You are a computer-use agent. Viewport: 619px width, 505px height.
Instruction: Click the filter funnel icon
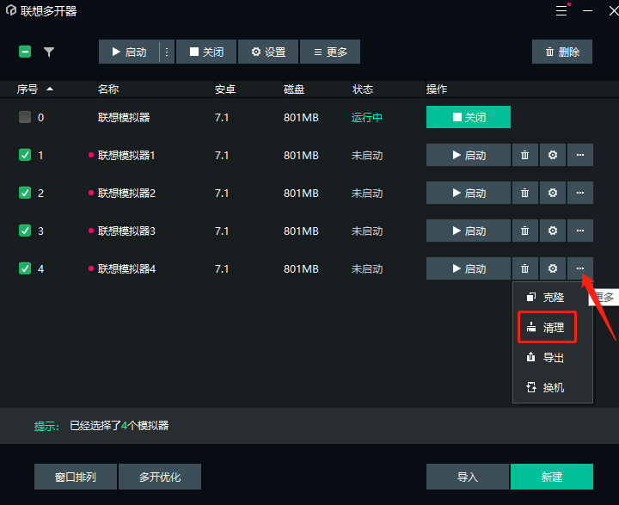coord(49,52)
